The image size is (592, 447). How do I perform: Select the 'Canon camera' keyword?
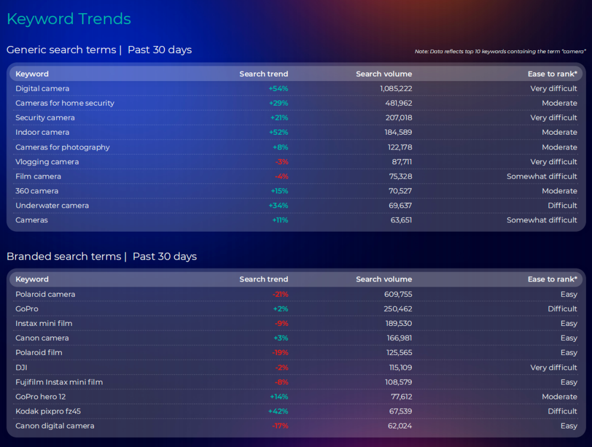[x=42, y=339]
